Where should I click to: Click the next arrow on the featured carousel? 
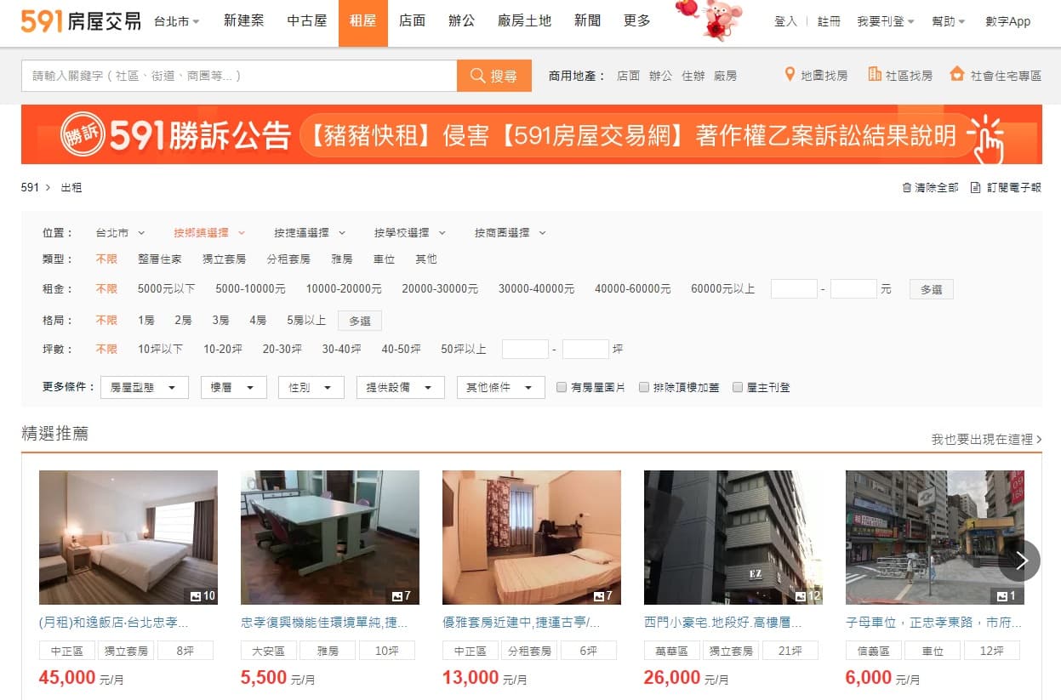coord(1021,561)
